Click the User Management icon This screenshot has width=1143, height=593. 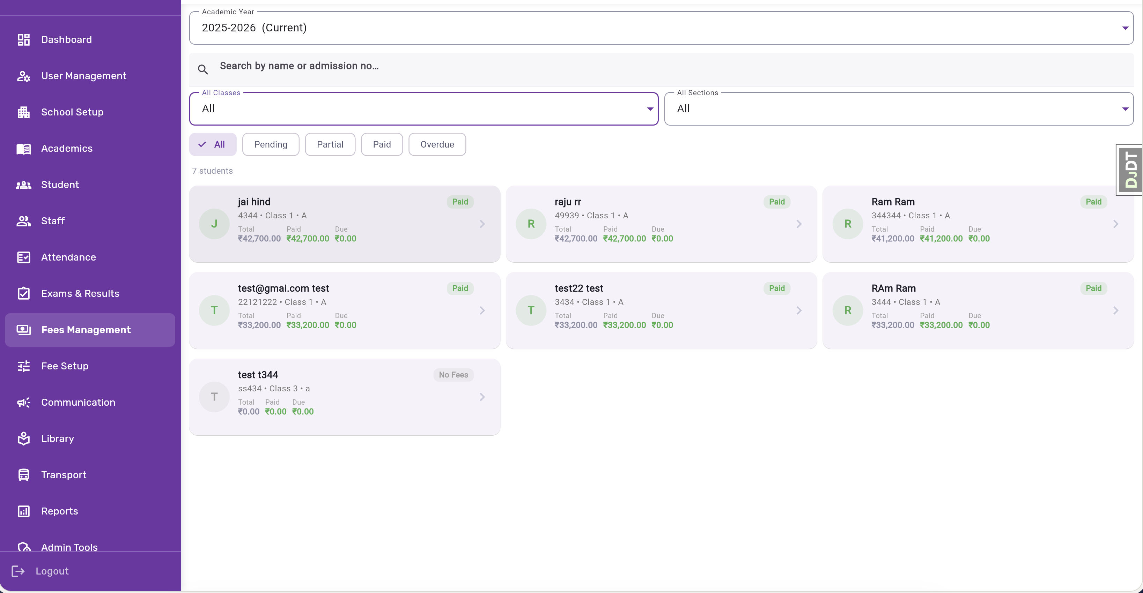(23, 76)
